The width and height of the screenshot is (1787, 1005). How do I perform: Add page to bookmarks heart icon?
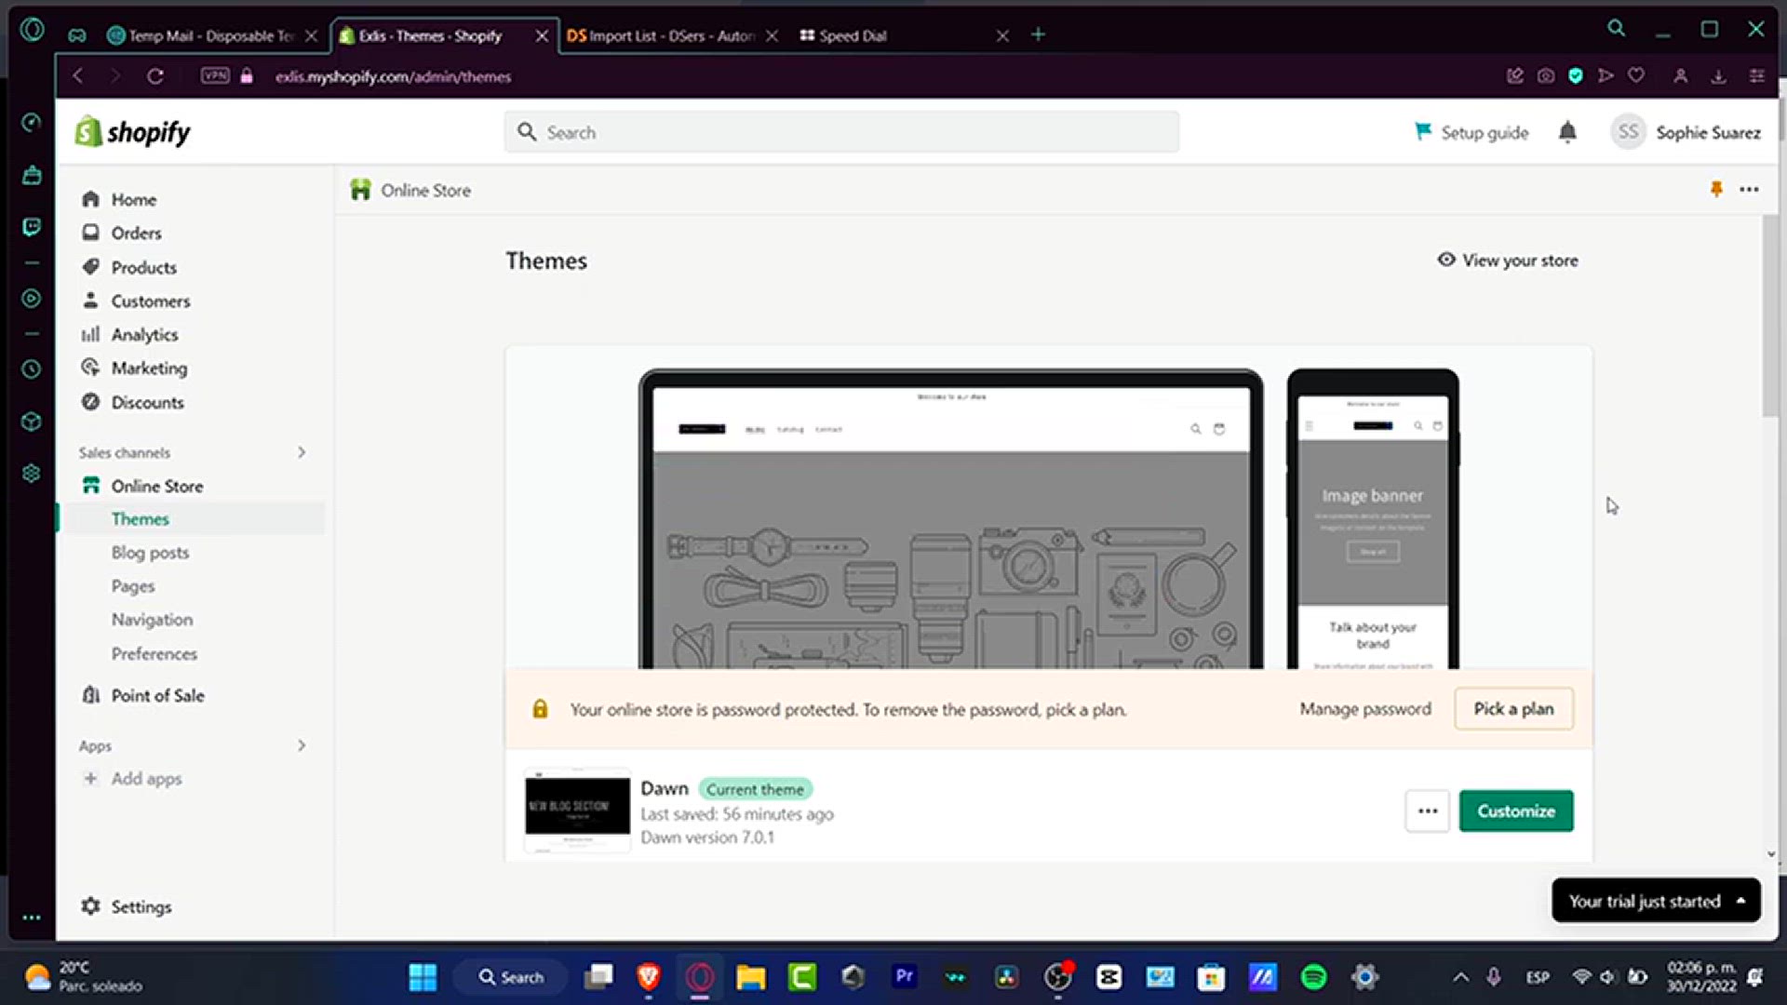[1636, 76]
